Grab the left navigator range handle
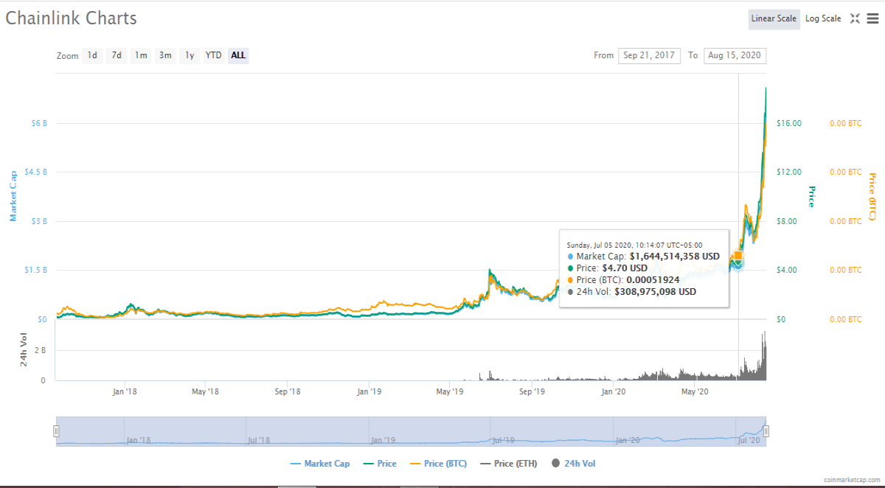The width and height of the screenshot is (885, 488). coord(56,431)
